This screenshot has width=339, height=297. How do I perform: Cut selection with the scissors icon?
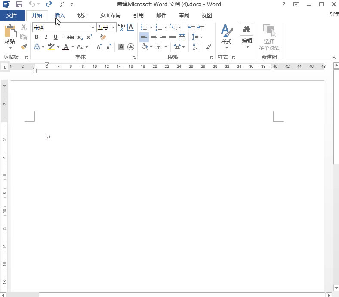click(x=24, y=27)
